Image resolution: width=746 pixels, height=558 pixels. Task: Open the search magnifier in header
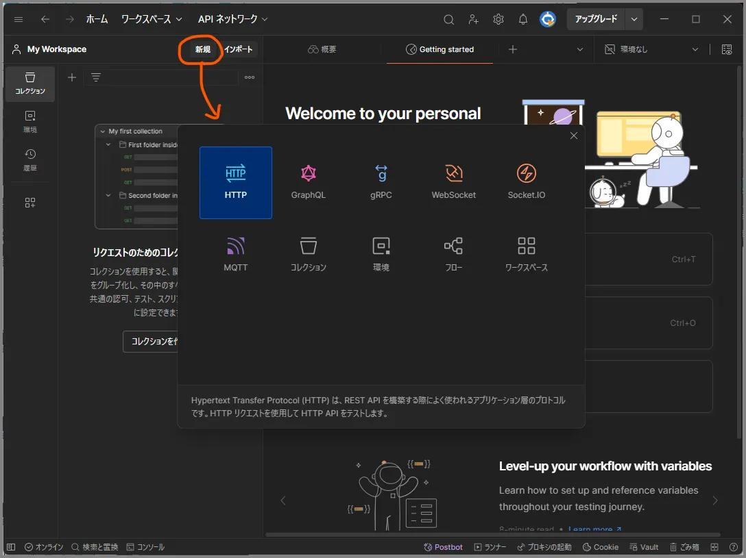pos(448,19)
